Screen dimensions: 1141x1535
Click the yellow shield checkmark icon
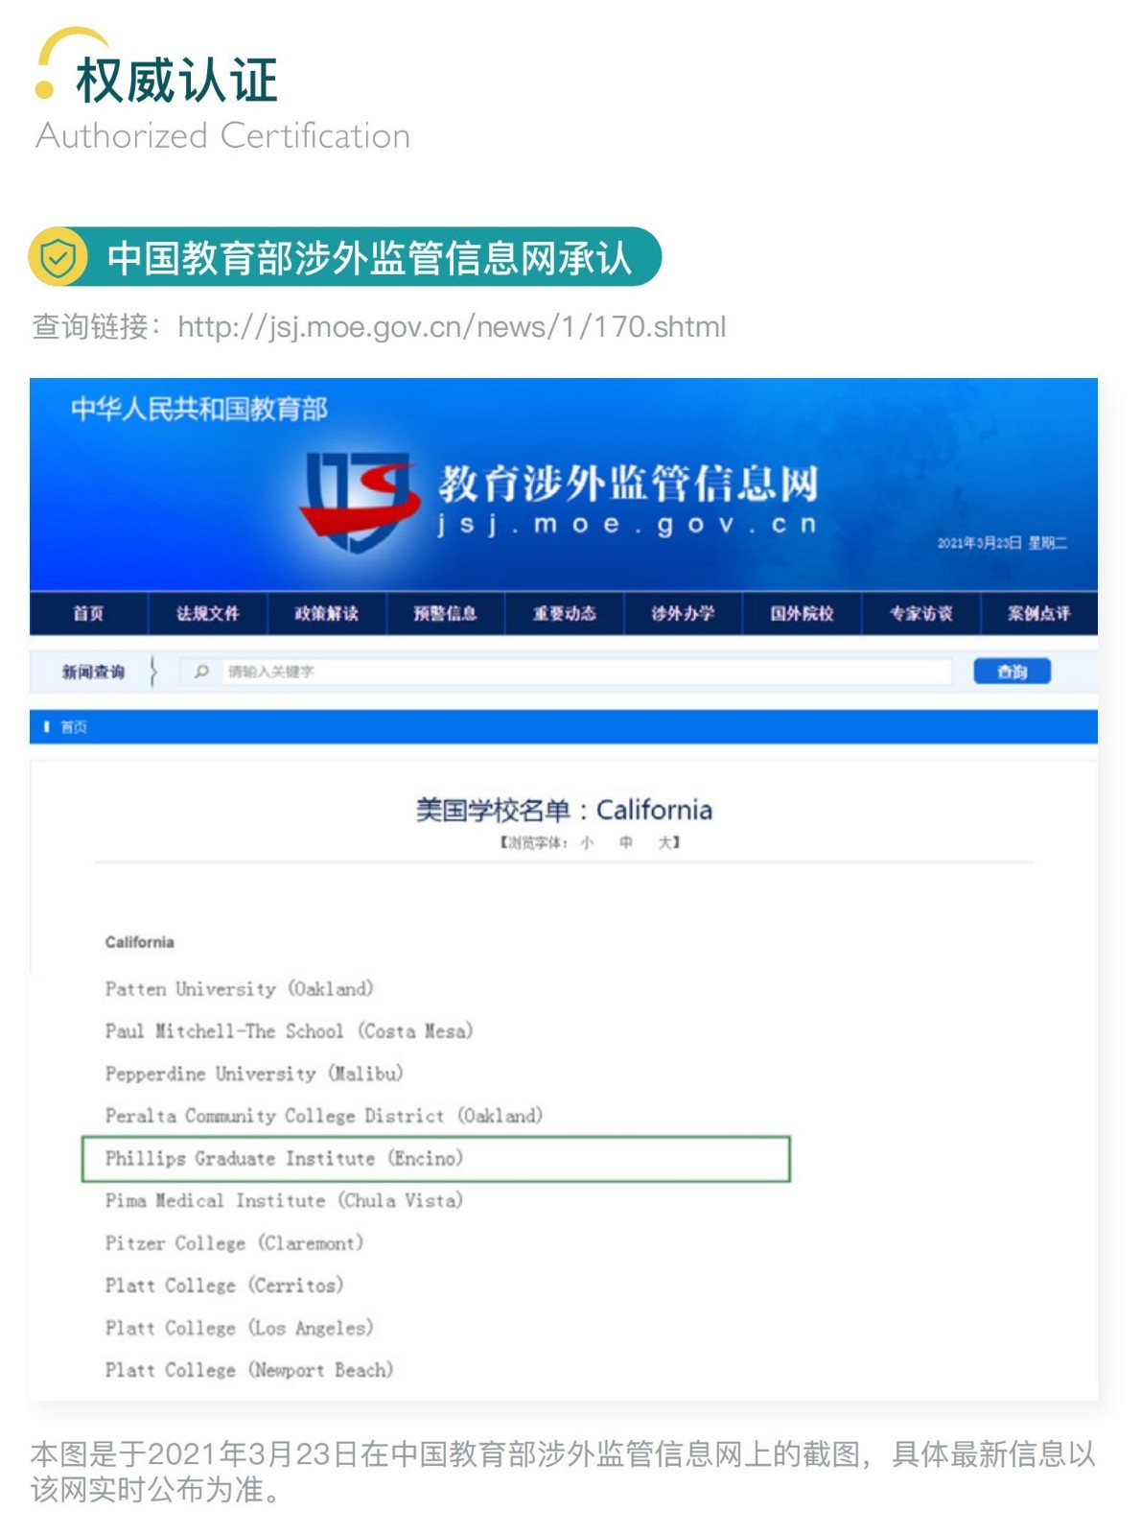pos(58,257)
